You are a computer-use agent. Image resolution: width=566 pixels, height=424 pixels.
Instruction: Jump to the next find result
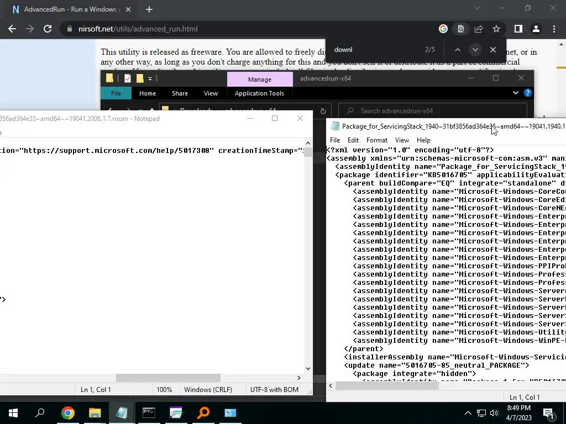[475, 50]
